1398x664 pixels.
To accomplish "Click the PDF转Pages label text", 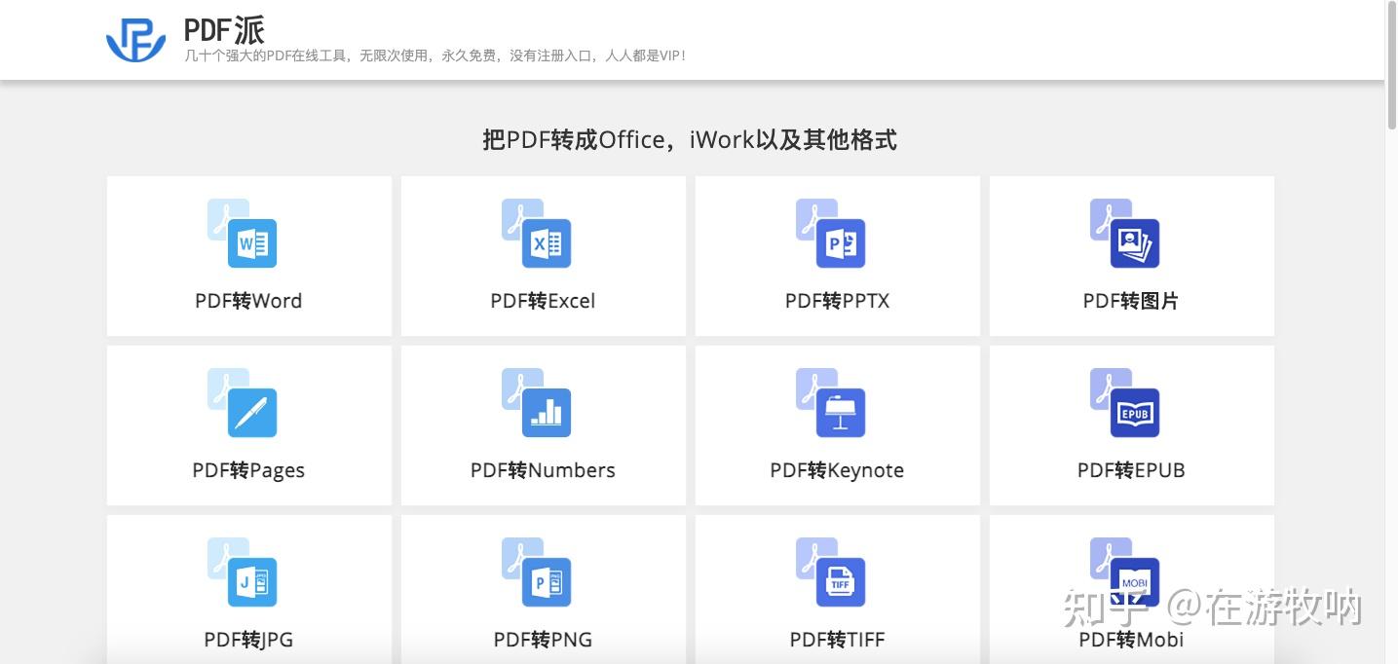I will tap(248, 471).
